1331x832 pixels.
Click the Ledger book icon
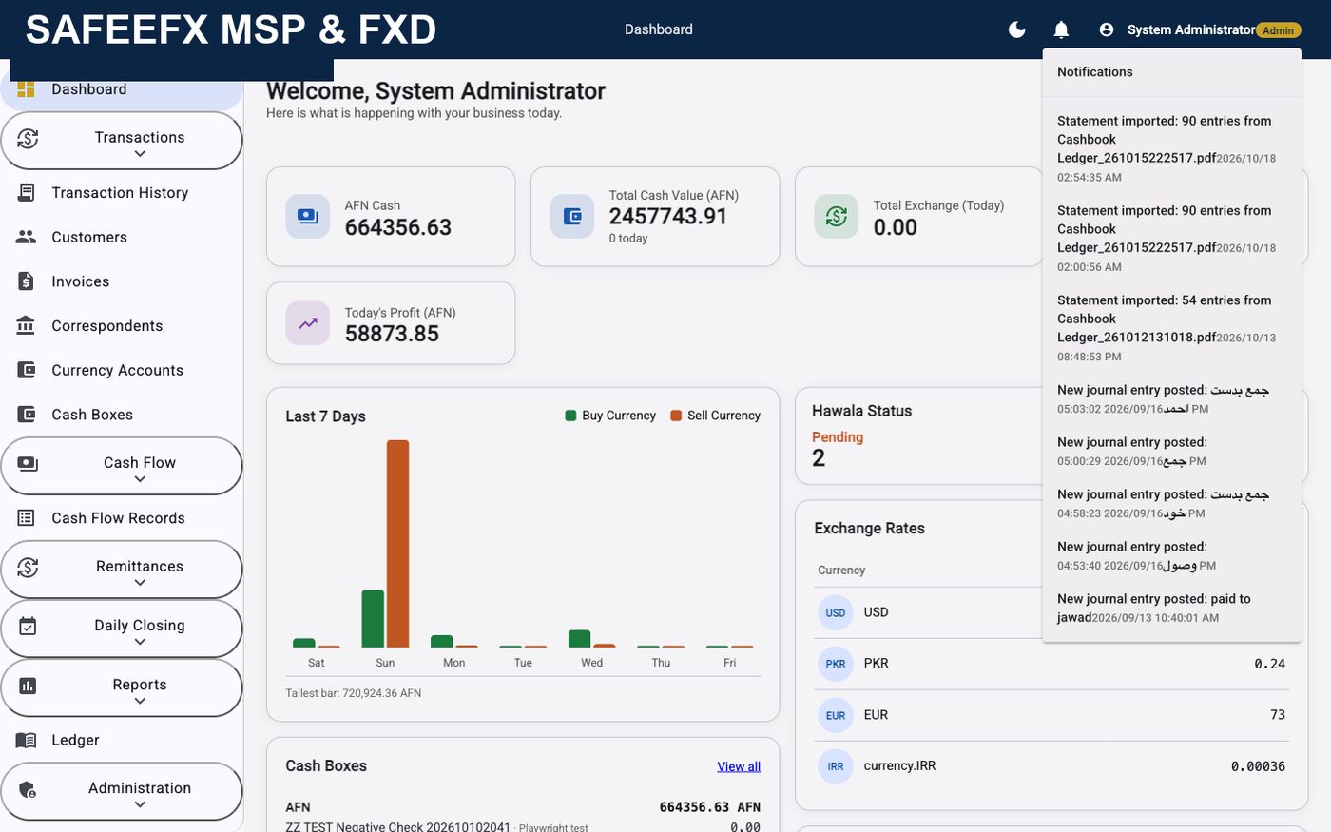click(x=27, y=740)
